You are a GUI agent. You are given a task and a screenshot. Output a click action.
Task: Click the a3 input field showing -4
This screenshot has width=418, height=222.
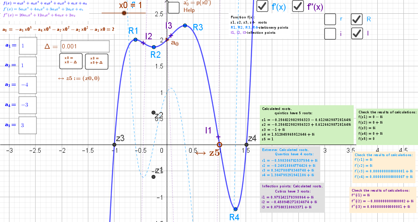coord(28,85)
